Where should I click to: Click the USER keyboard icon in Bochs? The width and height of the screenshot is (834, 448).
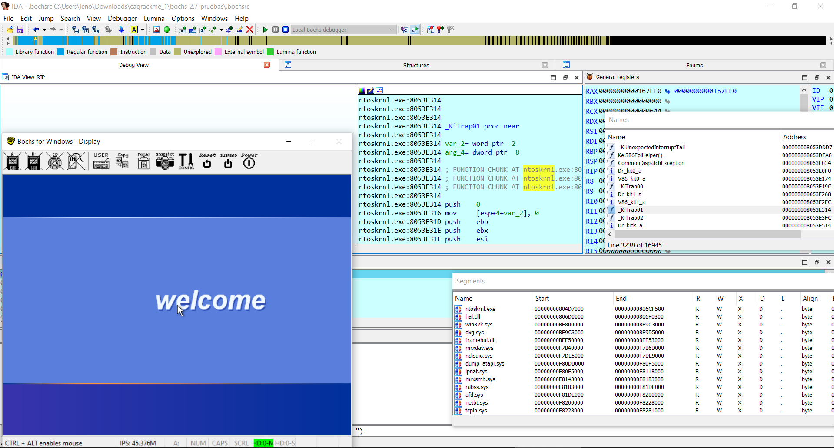[101, 161]
